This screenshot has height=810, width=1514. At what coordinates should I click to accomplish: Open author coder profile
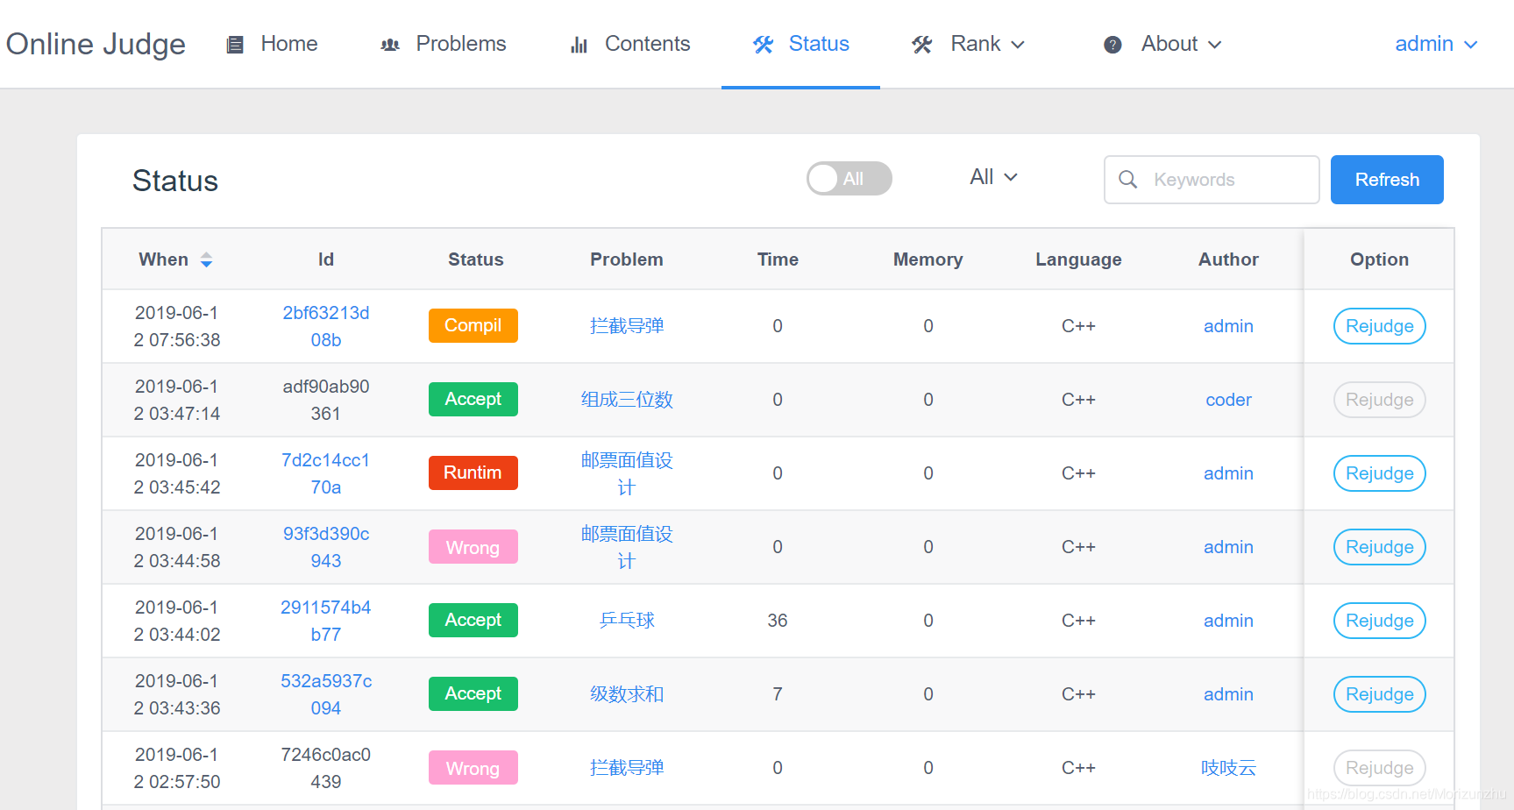click(1228, 400)
